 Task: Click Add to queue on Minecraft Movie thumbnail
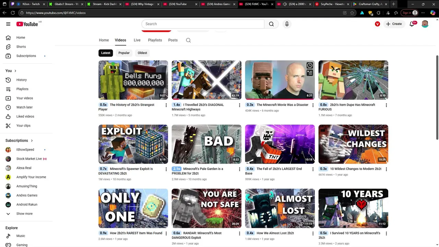click(310, 73)
